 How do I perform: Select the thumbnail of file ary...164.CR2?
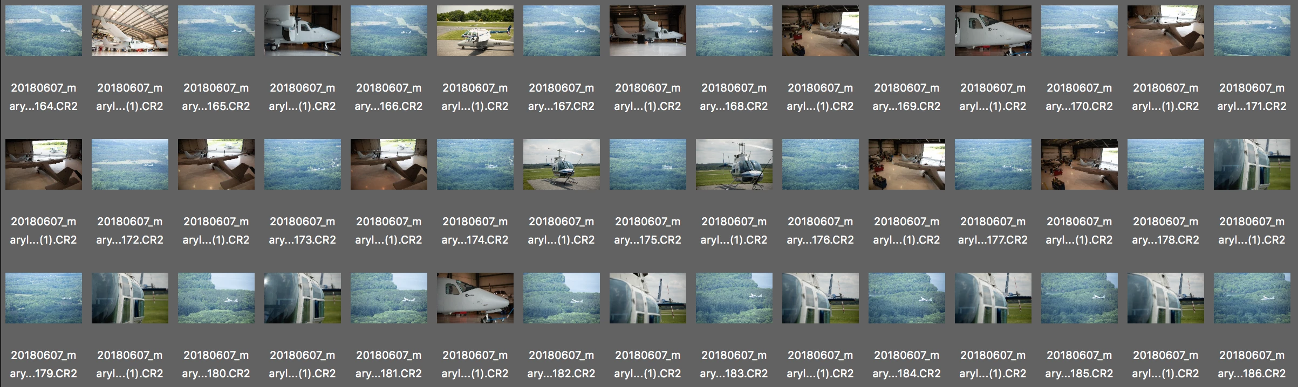(44, 31)
